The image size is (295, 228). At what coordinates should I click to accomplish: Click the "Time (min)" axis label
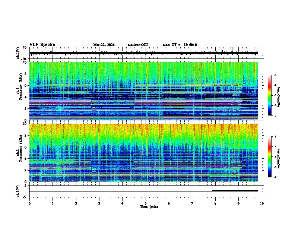[x=149, y=207]
